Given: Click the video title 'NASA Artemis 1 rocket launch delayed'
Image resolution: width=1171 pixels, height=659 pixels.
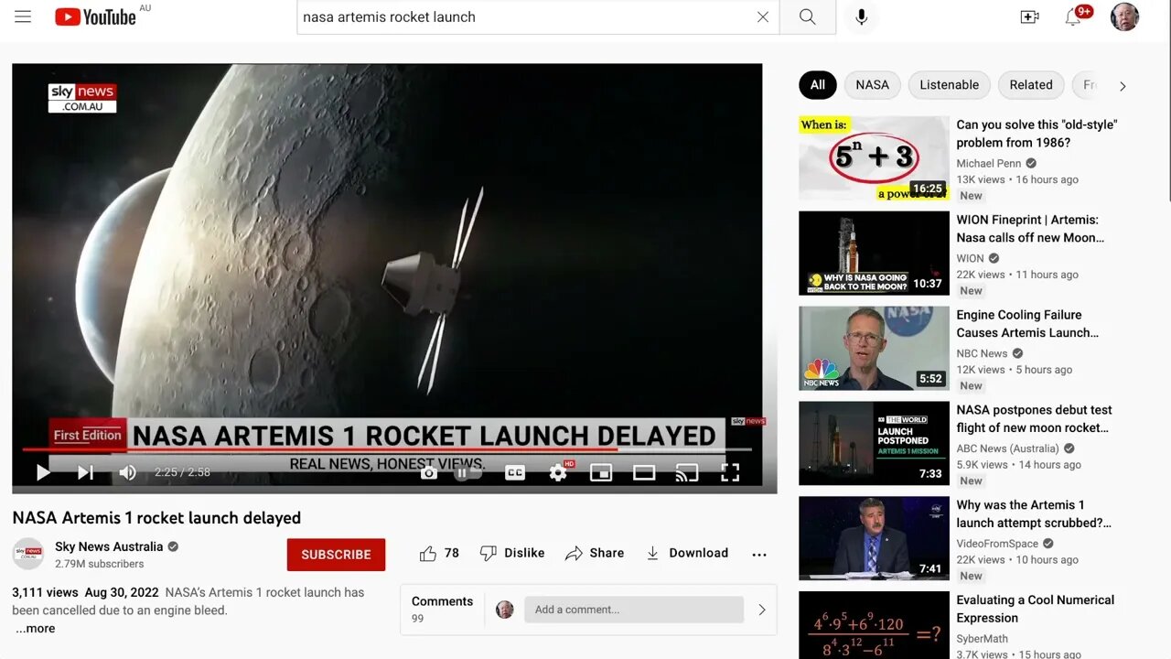Looking at the screenshot, I should [156, 518].
